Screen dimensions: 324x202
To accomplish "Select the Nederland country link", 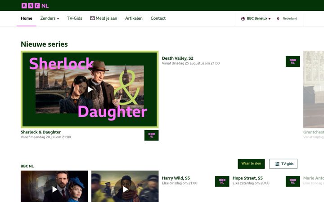I will [290, 18].
